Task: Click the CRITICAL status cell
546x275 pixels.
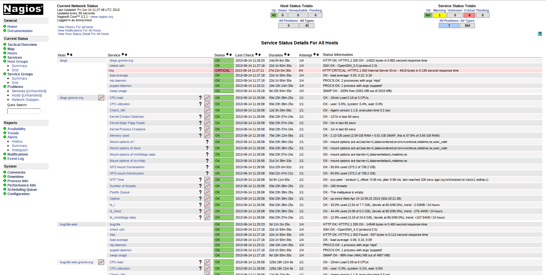Action: (x=224, y=70)
